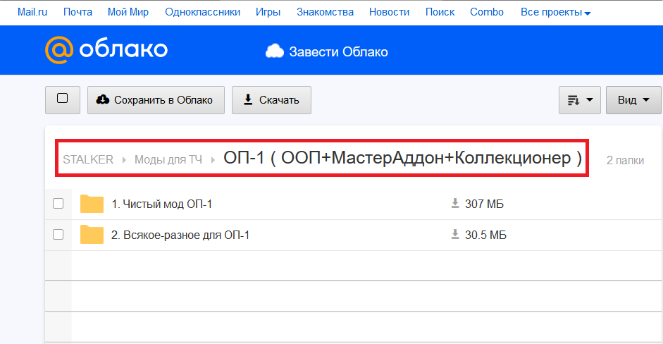Open the Завести Облако link
This screenshot has width=663, height=344.
pyautogui.click(x=338, y=51)
